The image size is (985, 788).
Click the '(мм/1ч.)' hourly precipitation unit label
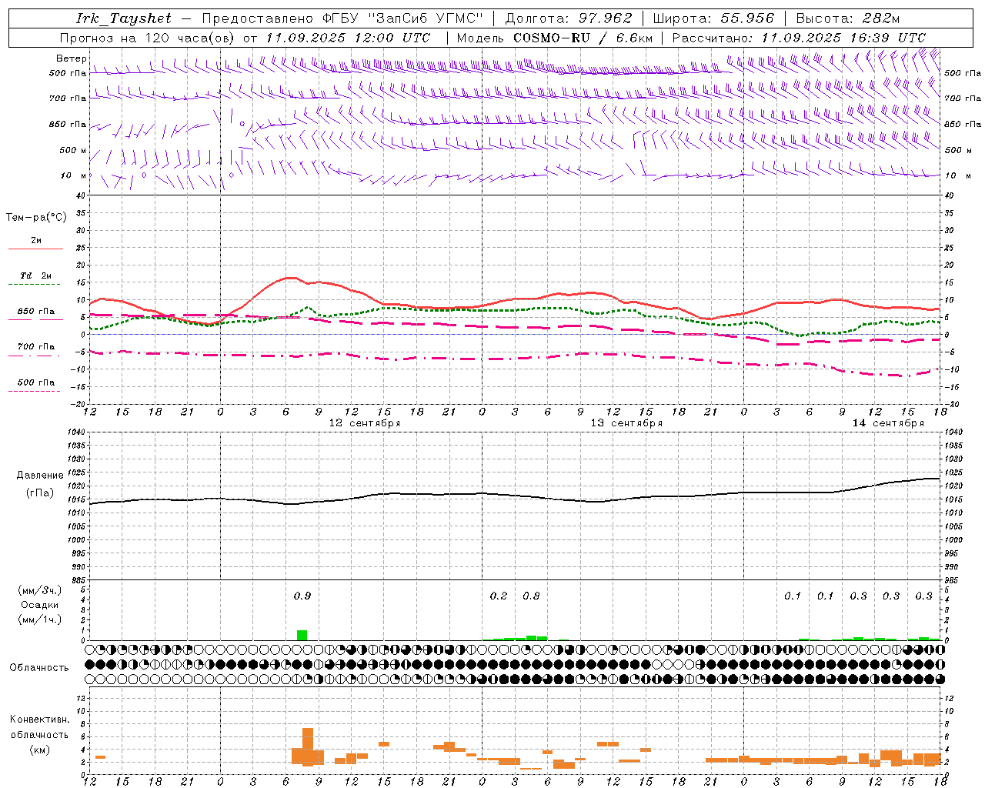tap(39, 619)
